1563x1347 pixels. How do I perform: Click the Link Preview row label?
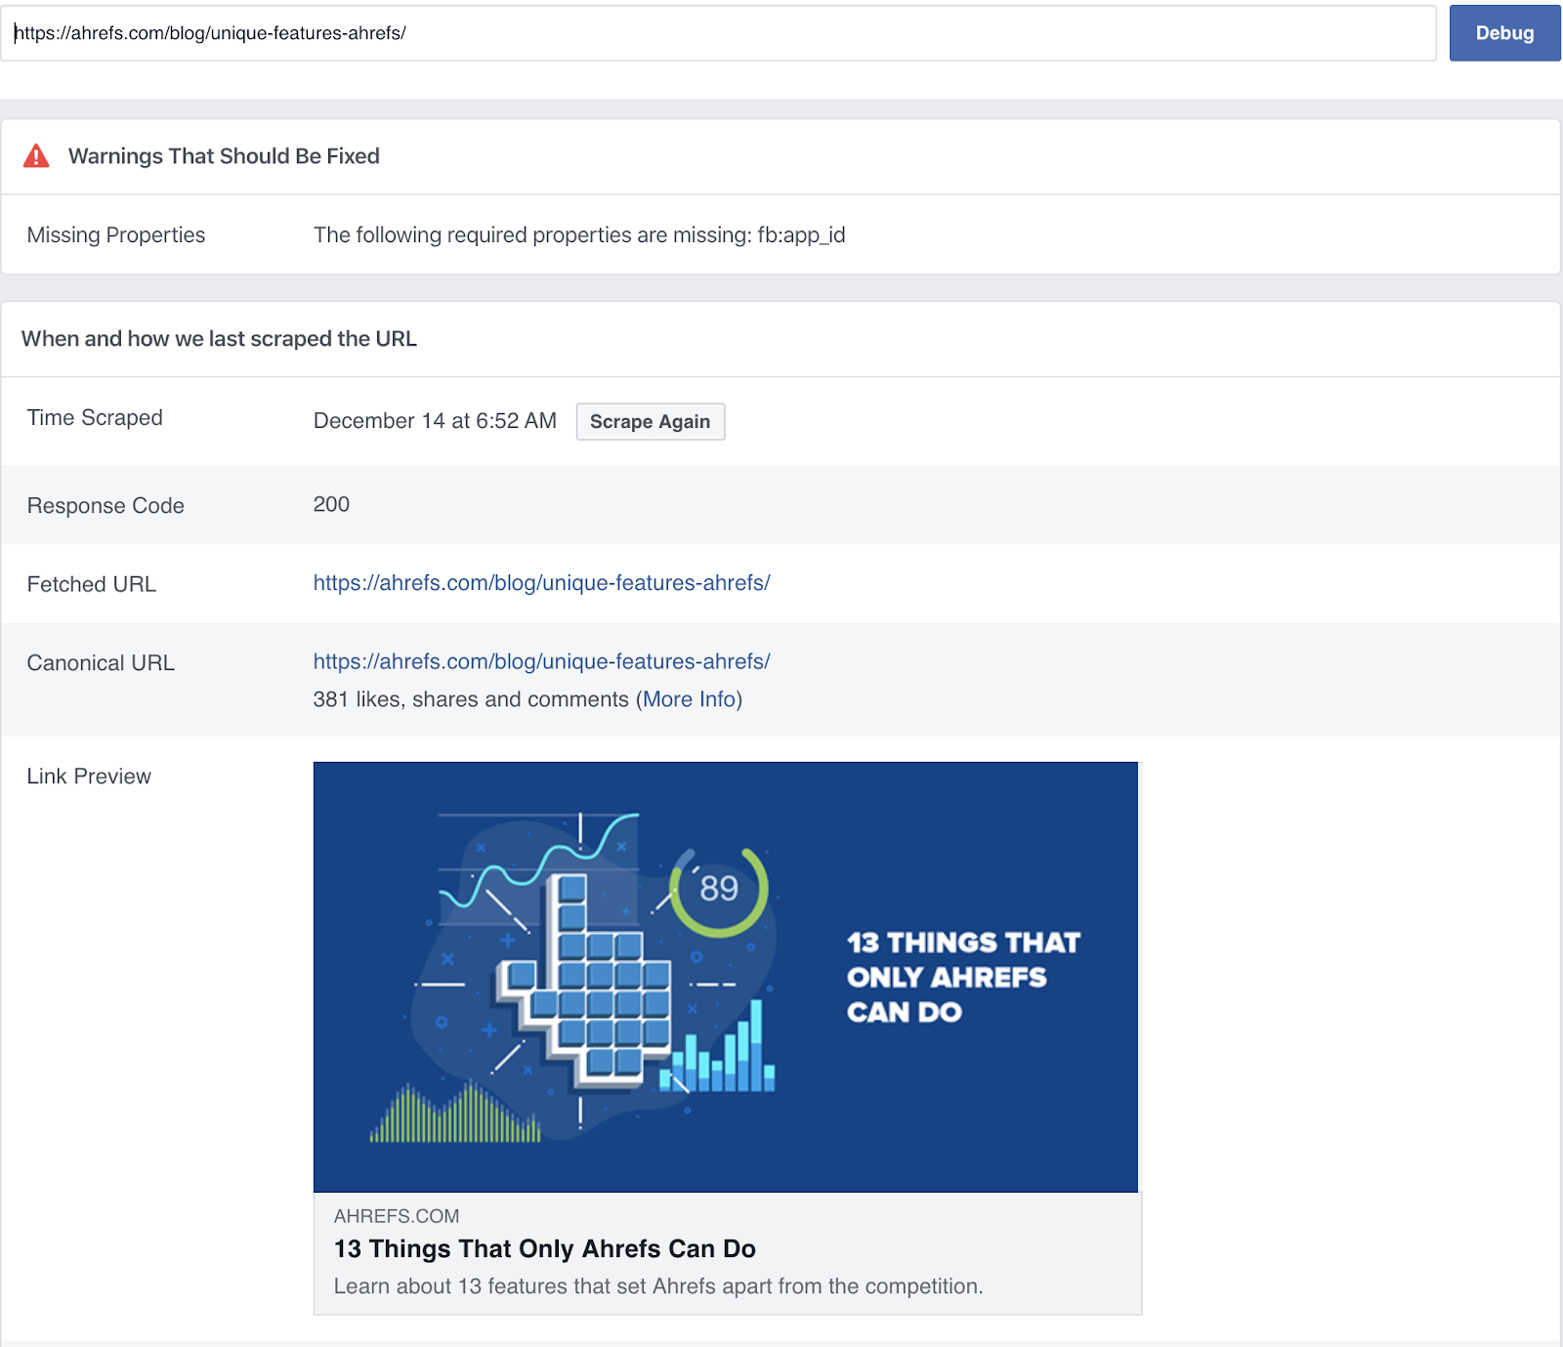pos(88,776)
